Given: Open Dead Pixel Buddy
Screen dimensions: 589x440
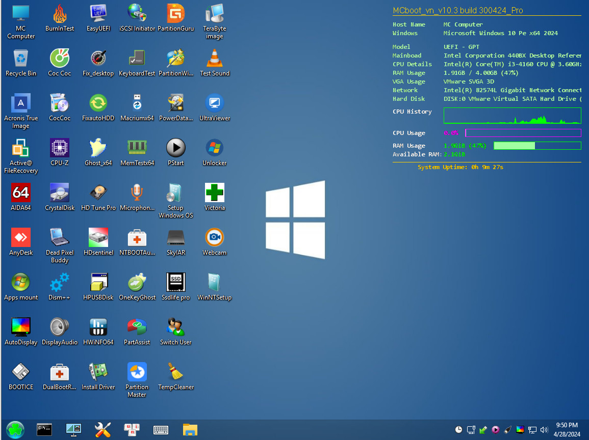Looking at the screenshot, I should tap(59, 245).
